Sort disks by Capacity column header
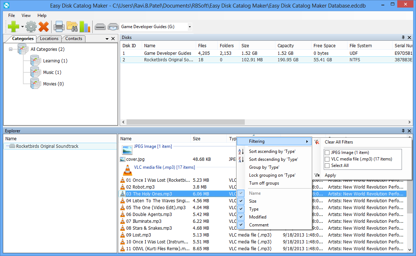 (x=293, y=46)
